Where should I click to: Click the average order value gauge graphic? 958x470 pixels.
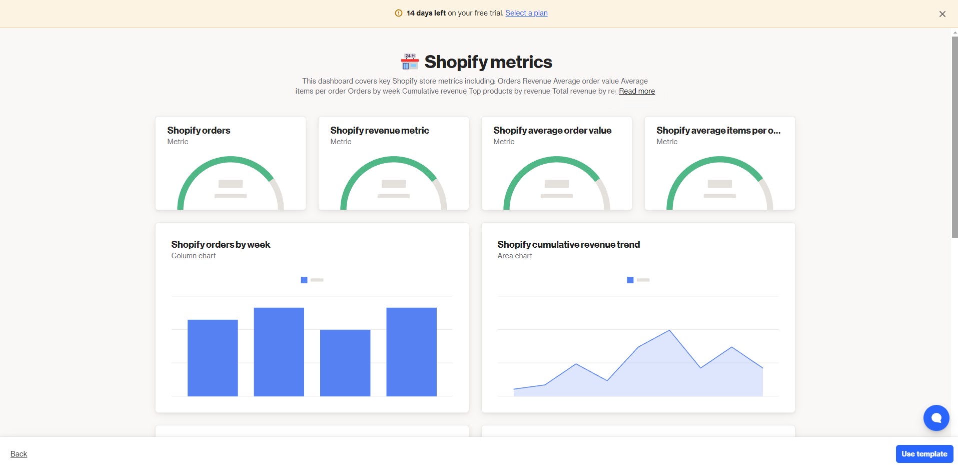pos(557,183)
